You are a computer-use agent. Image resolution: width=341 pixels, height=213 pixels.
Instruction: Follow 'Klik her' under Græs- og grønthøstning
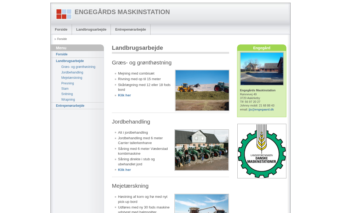(124, 95)
